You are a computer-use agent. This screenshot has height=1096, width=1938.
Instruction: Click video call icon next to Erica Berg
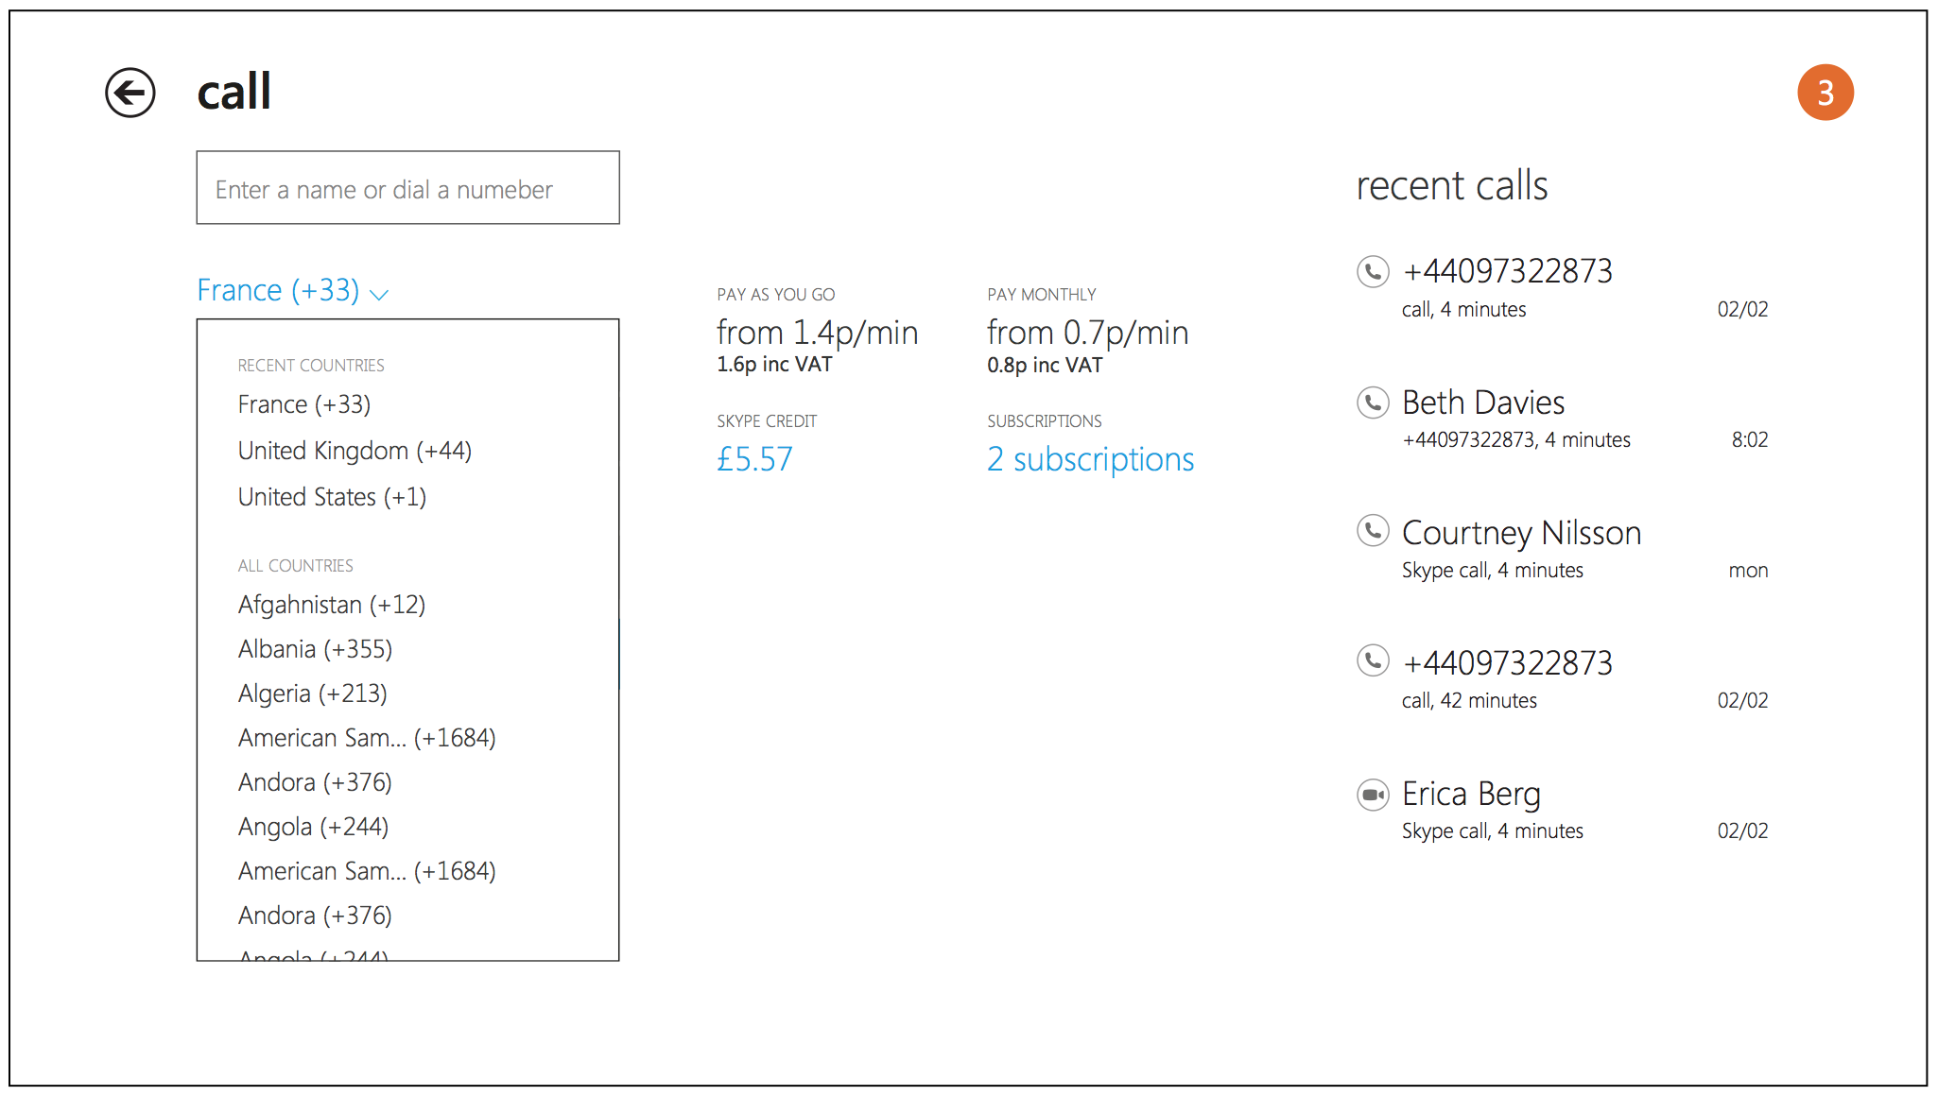coord(1373,795)
